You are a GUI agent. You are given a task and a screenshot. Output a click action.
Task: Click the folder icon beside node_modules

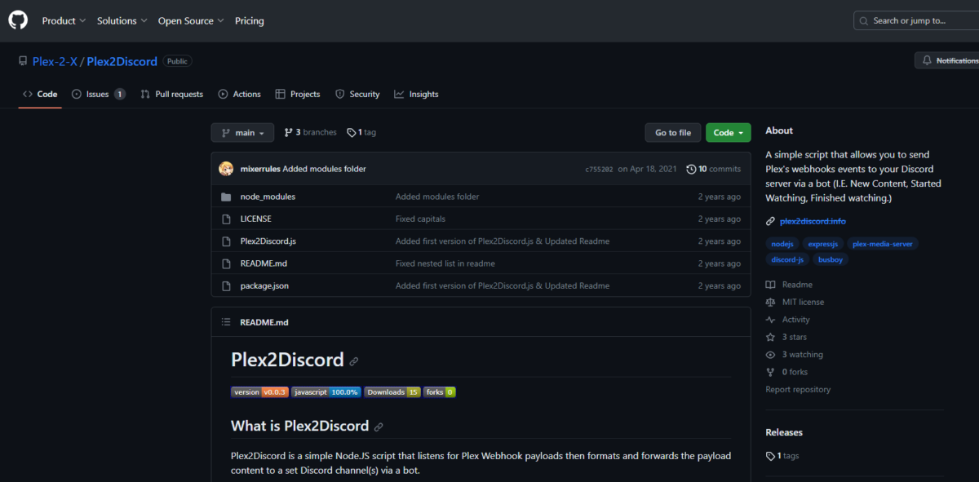[226, 197]
